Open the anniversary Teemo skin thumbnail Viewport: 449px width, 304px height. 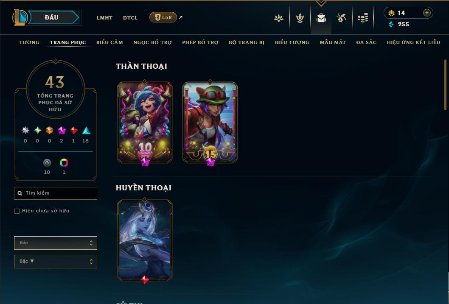click(210, 123)
